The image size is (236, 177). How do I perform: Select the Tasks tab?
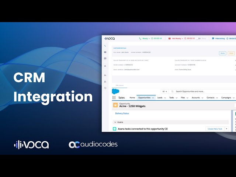click(x=171, y=98)
